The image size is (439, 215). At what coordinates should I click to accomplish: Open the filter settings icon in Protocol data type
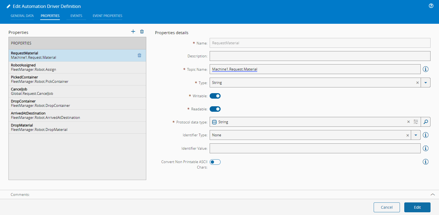(x=416, y=122)
